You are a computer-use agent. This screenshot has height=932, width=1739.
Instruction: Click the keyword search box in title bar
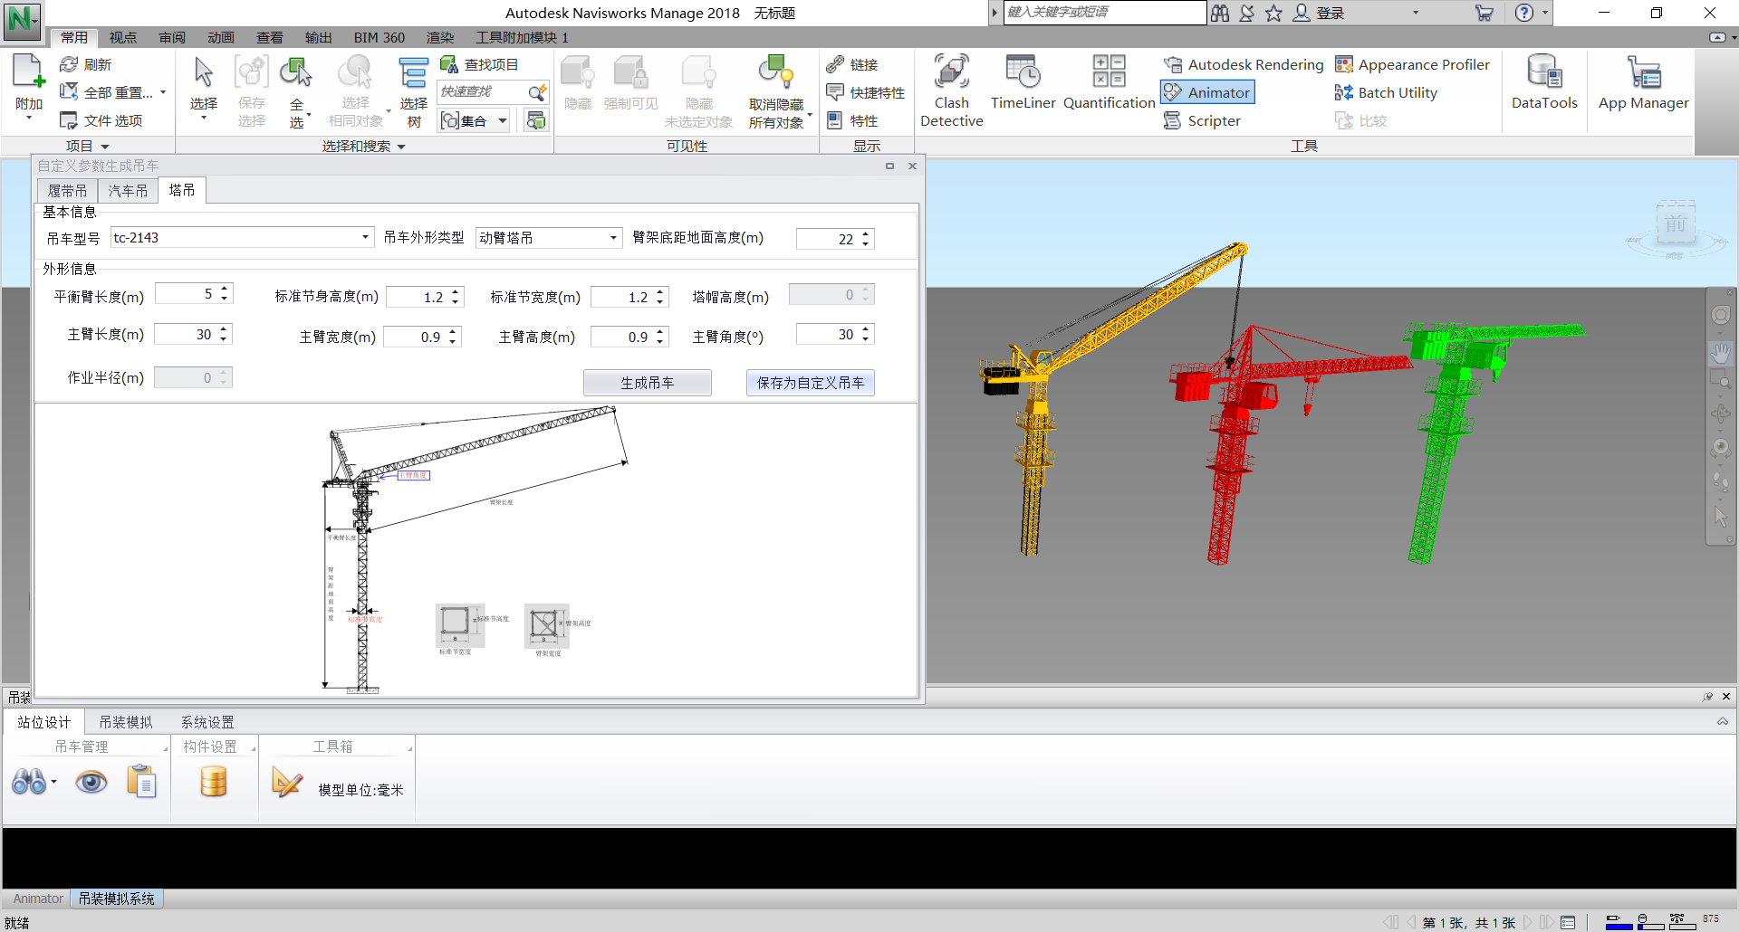1104,12
